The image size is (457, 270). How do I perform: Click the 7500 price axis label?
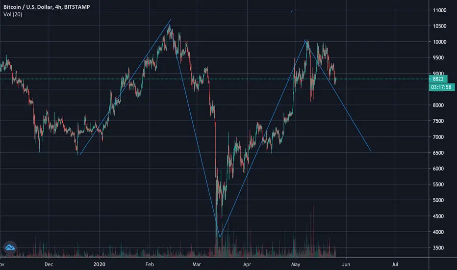438,121
